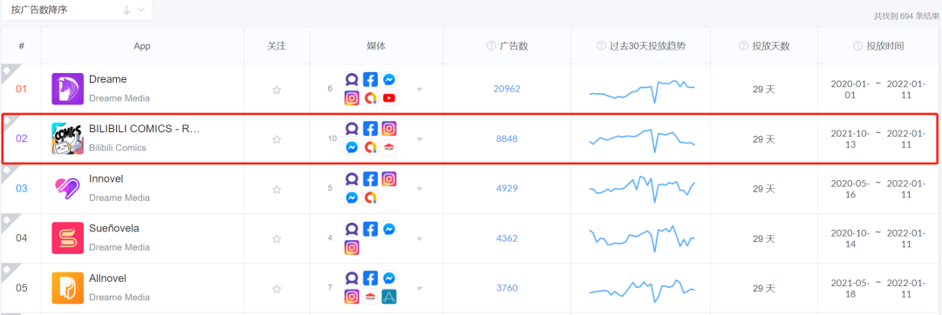Toggle the follow star for Allnovel
Image resolution: width=942 pixels, height=315 pixels.
coord(276,289)
